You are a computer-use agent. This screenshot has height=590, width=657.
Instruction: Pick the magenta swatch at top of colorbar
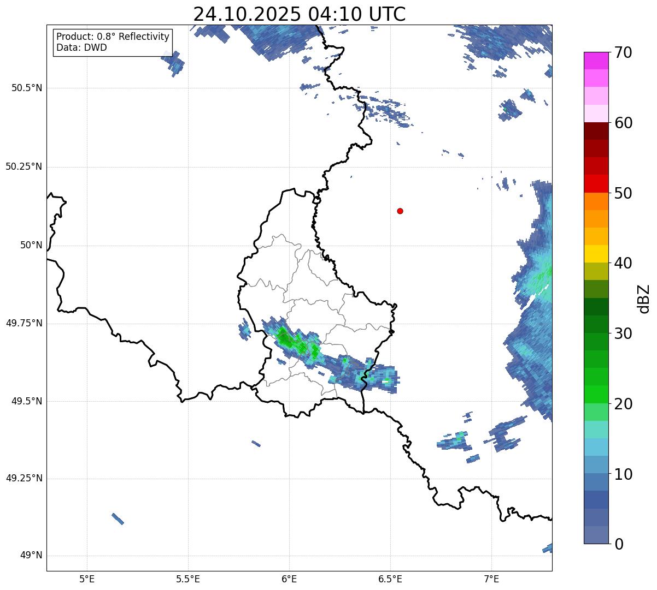point(595,61)
